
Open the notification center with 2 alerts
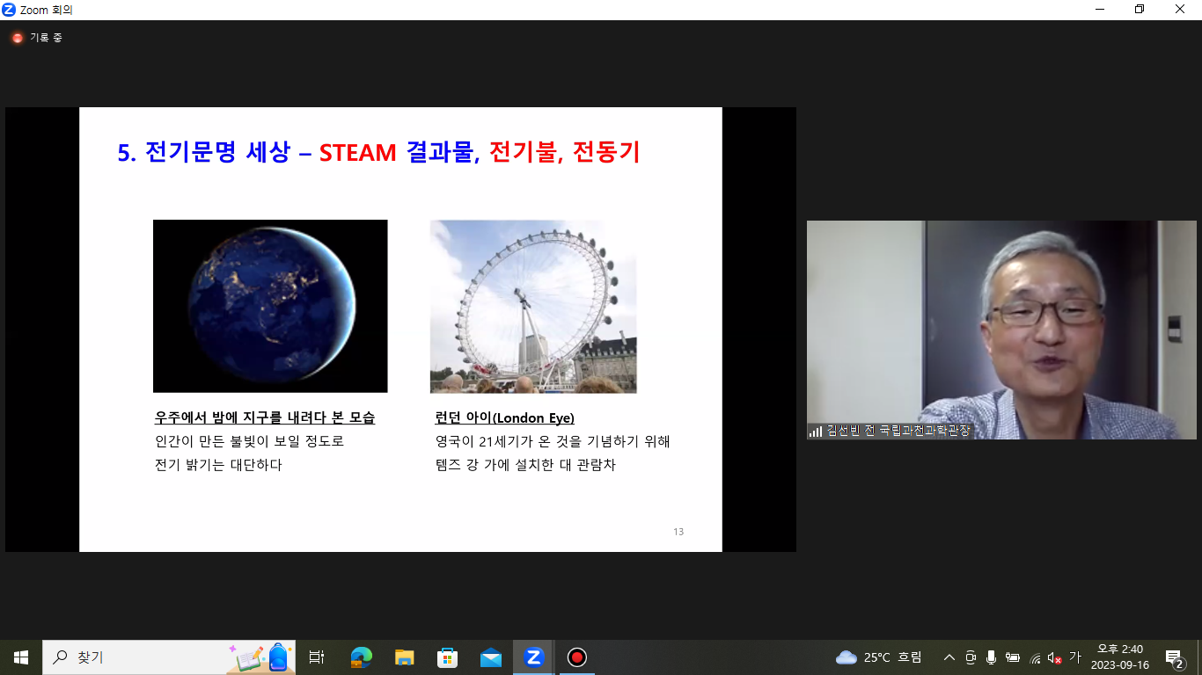1174,657
